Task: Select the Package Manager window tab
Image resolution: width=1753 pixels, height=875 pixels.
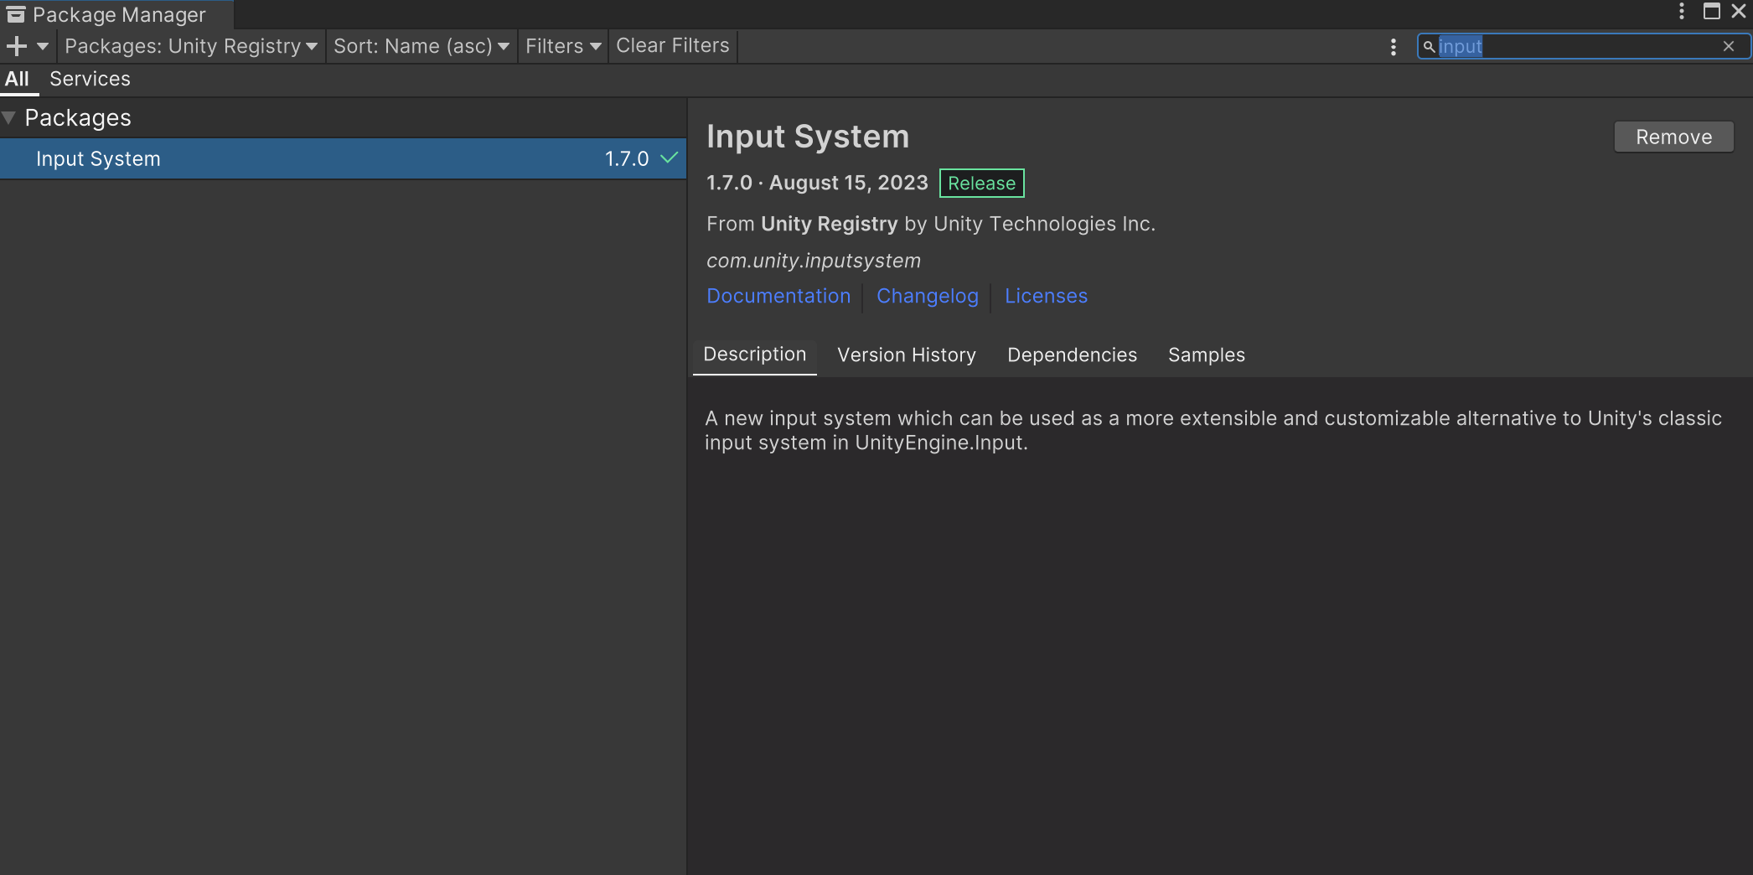Action: point(116,15)
